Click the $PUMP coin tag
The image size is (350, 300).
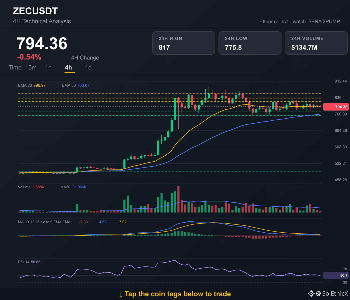point(331,21)
